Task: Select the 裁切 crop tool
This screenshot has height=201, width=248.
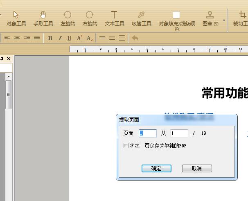Action: [241, 19]
